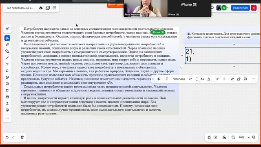The height and width of the screenshot is (147, 261).
Task: Select the Pen drawing tool
Action: [7, 45]
